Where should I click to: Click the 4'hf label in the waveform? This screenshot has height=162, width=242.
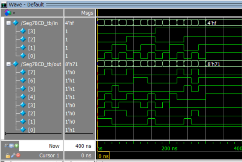pyautogui.click(x=212, y=23)
